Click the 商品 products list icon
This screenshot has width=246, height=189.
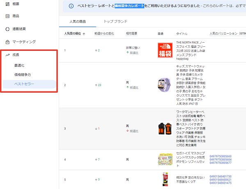tap(7, 16)
